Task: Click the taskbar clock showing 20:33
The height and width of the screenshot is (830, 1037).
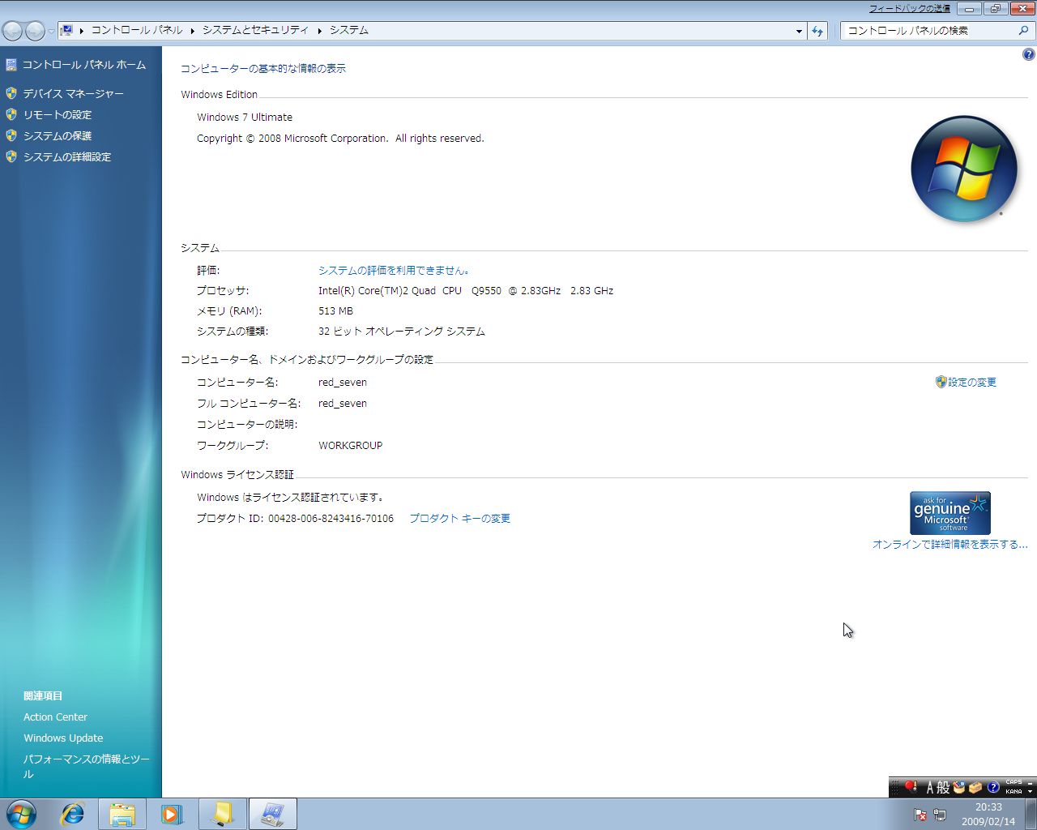Action: [988, 815]
